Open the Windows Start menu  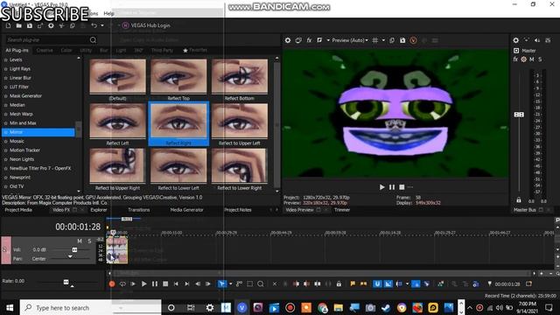coord(10,307)
